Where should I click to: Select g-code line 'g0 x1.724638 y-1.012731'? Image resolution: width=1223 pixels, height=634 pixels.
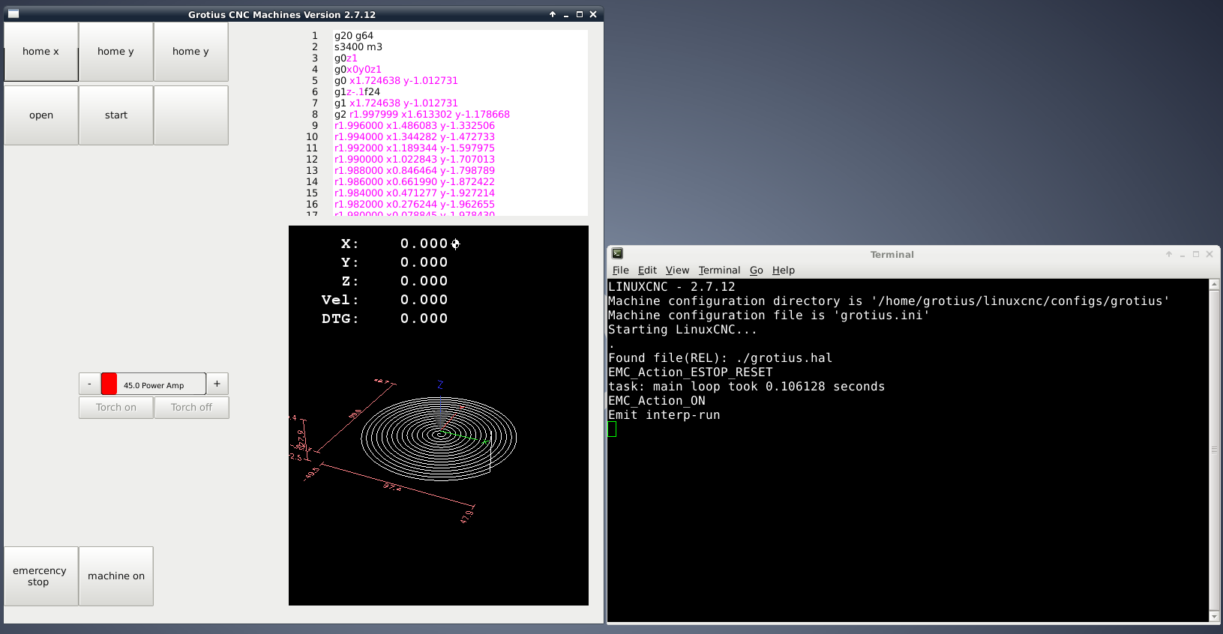[x=396, y=81]
